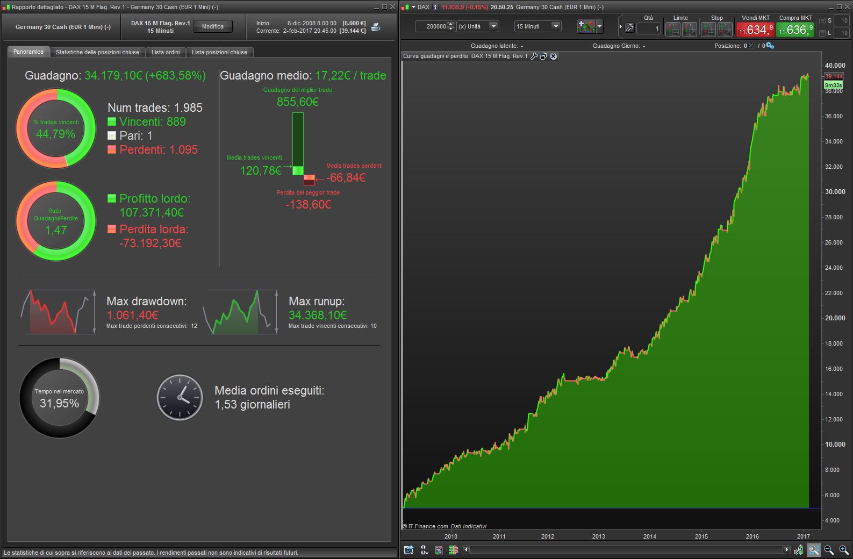Click the first Limite order icon
Viewport: 853px width, 559px height.
coord(673,29)
